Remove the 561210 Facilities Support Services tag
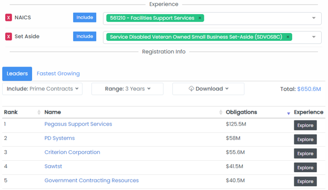 (x=200, y=18)
